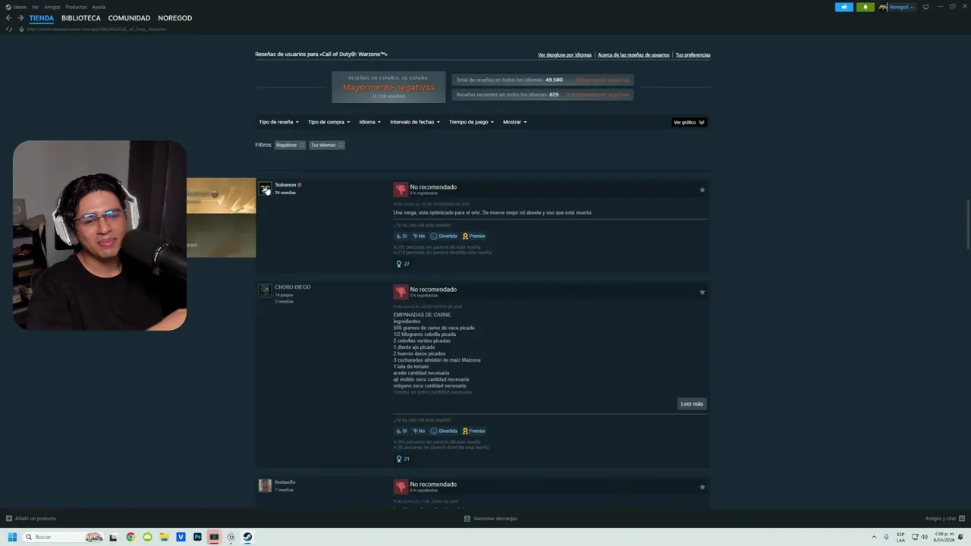
Task: Open the Tus preferencias link
Action: 693,55
